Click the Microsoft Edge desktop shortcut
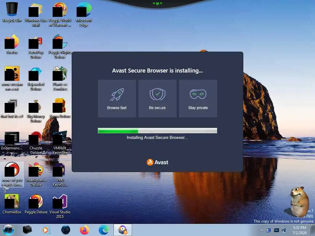315x236 pixels. 84,14
